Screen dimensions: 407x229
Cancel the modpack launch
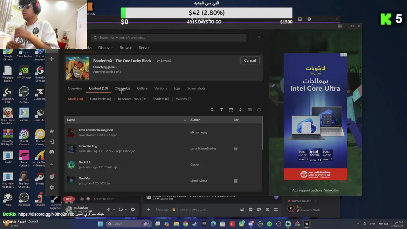pyautogui.click(x=250, y=60)
